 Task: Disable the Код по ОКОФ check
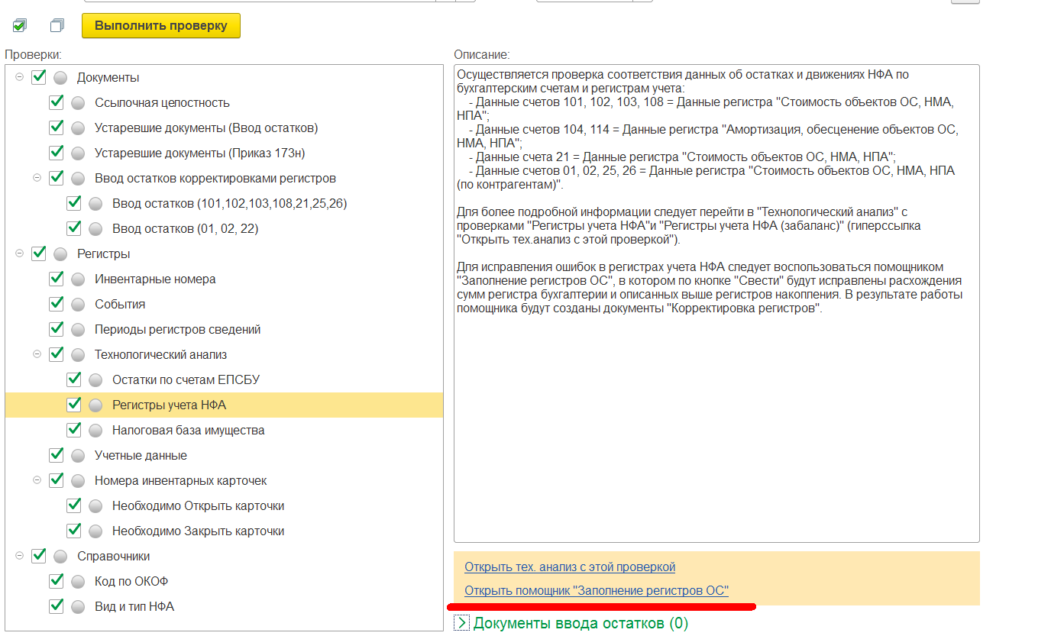click(56, 581)
